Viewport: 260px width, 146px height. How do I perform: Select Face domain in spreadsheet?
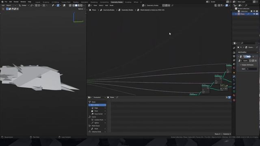coord(97,111)
